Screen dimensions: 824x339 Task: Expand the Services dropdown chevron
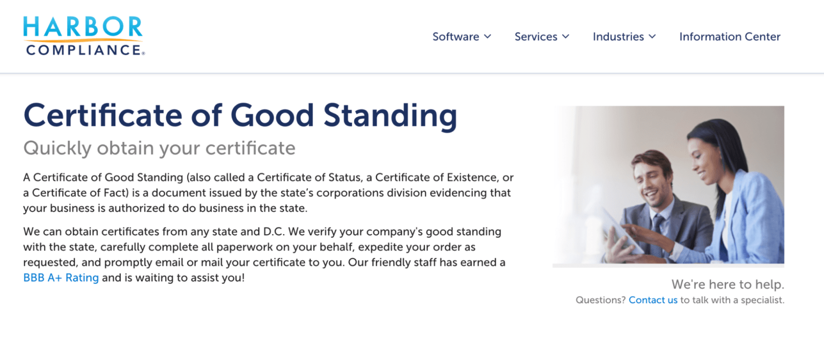tap(565, 36)
